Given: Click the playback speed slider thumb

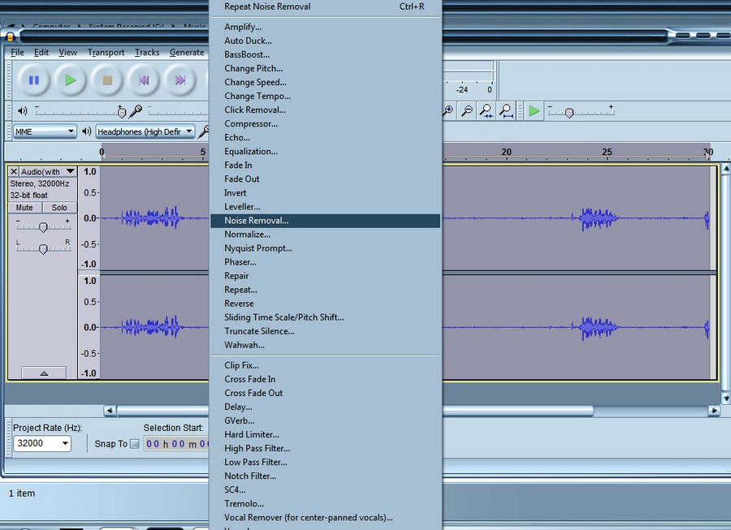Looking at the screenshot, I should (569, 113).
